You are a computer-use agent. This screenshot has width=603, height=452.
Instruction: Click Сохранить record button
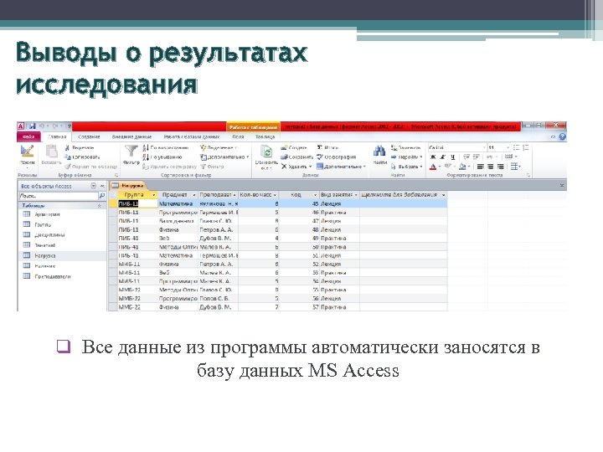pos(296,157)
